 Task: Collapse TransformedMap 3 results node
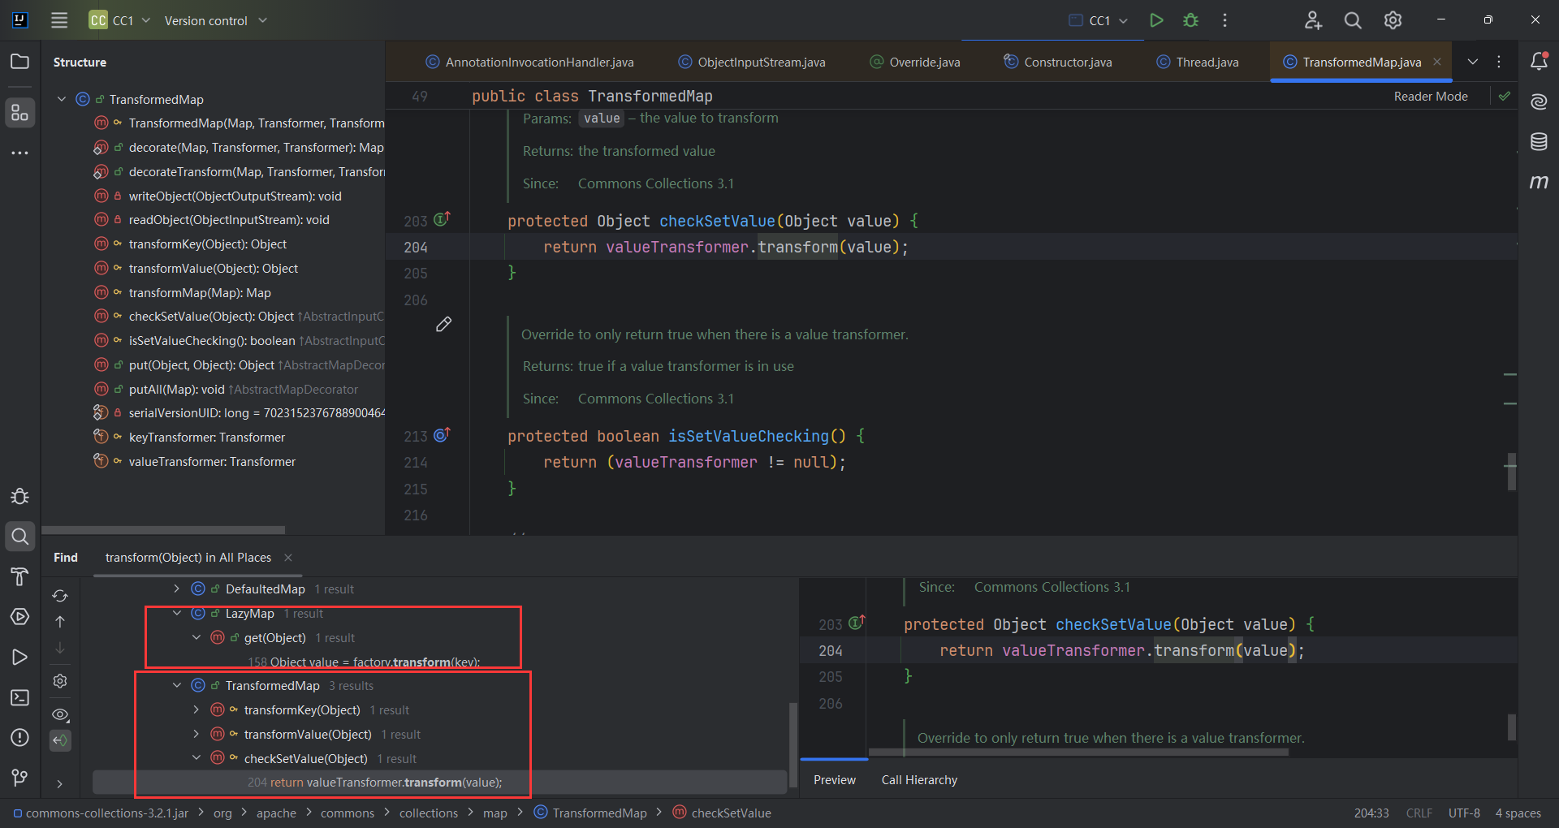click(x=177, y=685)
